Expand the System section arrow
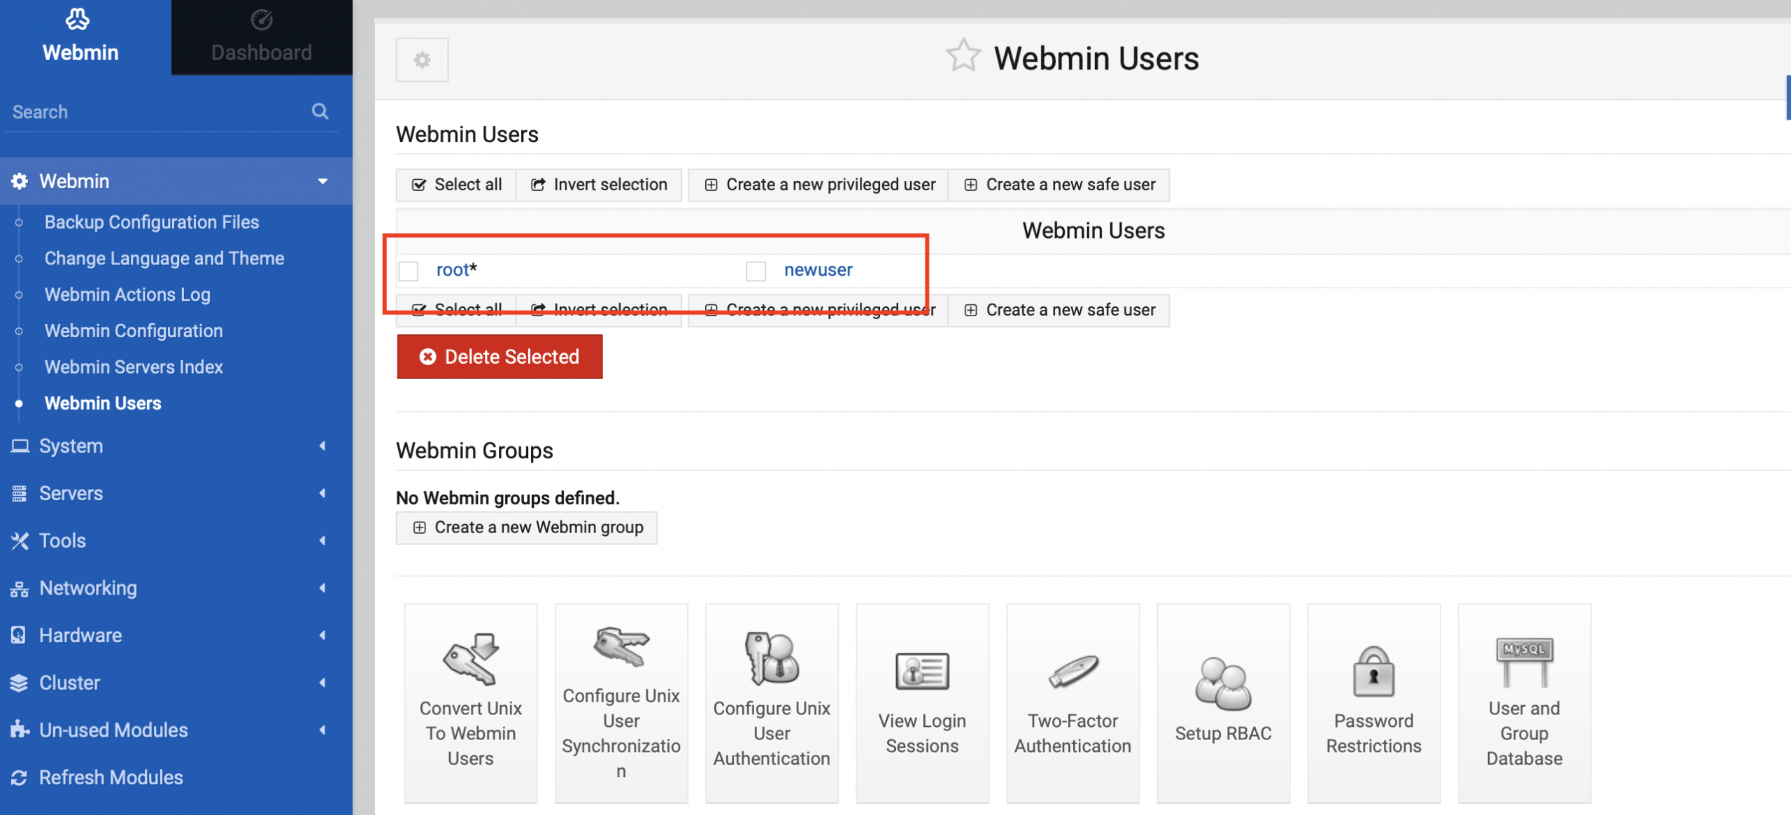Viewport: 1791px width, 815px height. (x=323, y=446)
